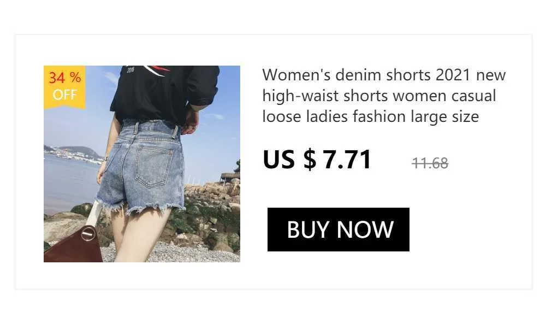Click the "high-waist shorts women casual" title line
This screenshot has height=317, width=546.
pos(379,96)
